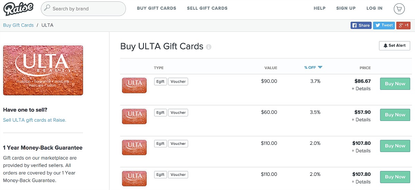Click the Raise logo

[18, 8]
